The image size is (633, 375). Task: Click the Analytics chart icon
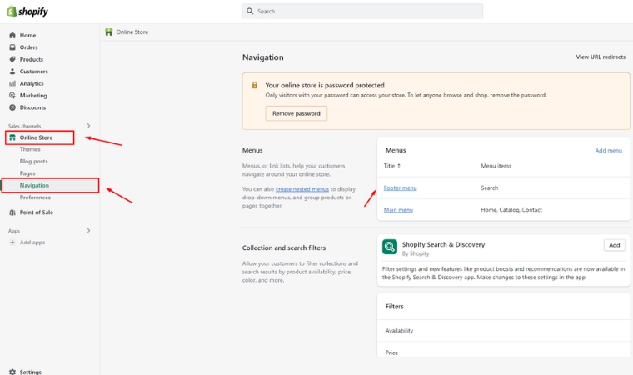point(12,84)
